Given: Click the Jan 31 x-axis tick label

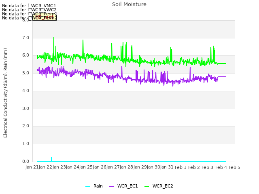Looking at the screenshot, I should (x=167, y=167).
